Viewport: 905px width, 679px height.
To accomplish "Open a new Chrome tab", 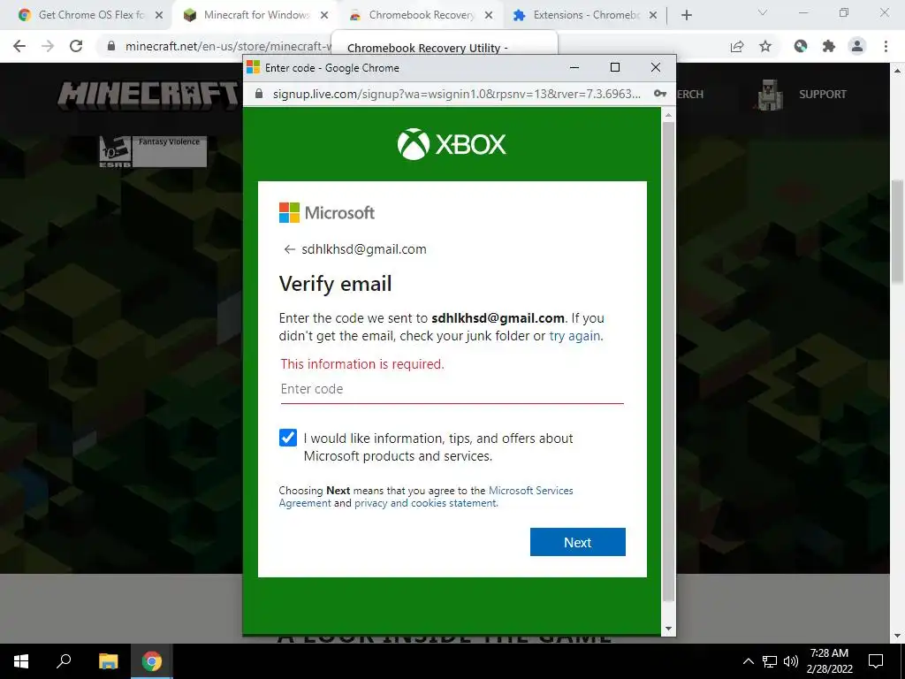I will pyautogui.click(x=686, y=16).
